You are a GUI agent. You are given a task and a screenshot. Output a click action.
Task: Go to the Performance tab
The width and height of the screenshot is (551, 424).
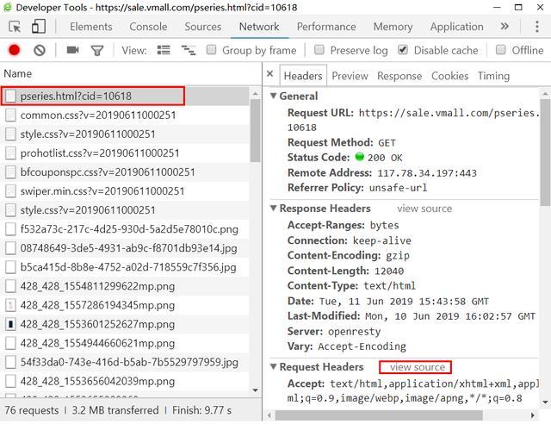tap(326, 27)
